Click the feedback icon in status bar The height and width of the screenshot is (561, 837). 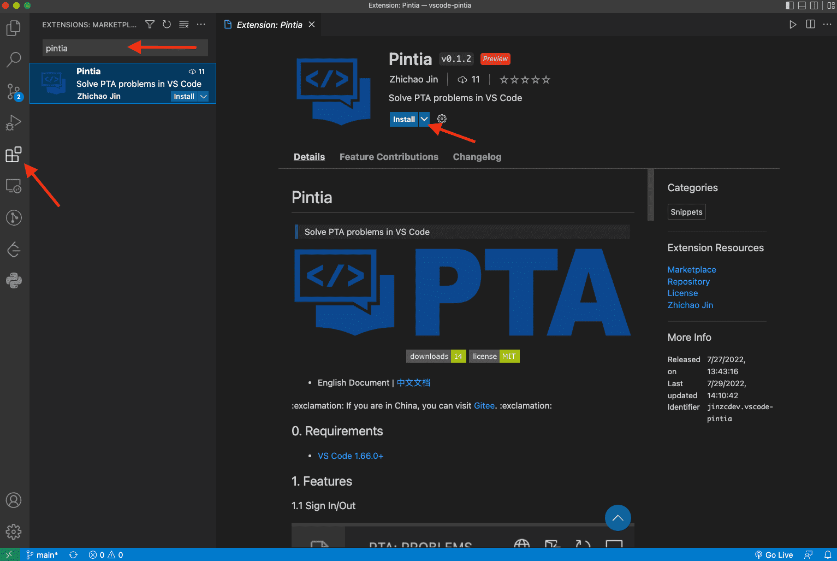(x=809, y=555)
